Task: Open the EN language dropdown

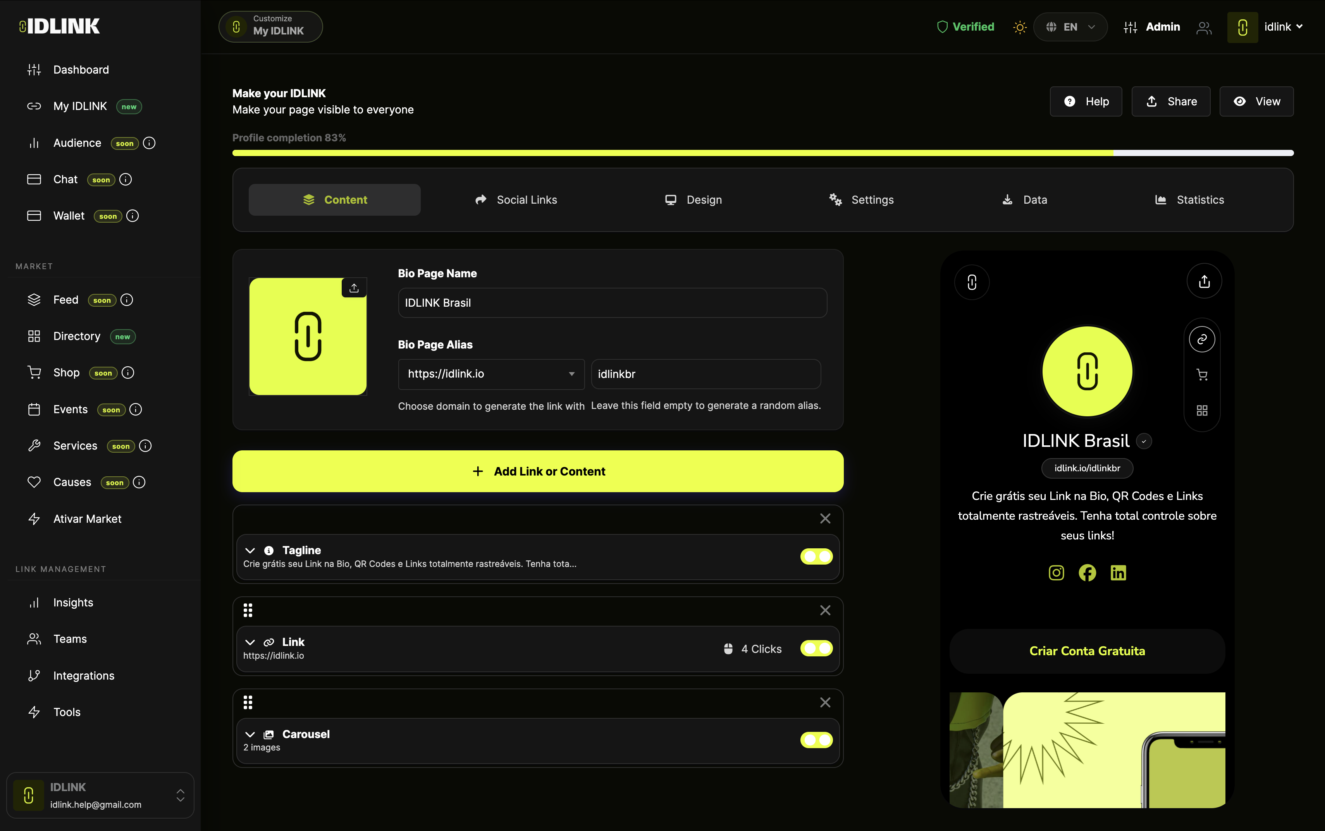Action: [x=1070, y=27]
